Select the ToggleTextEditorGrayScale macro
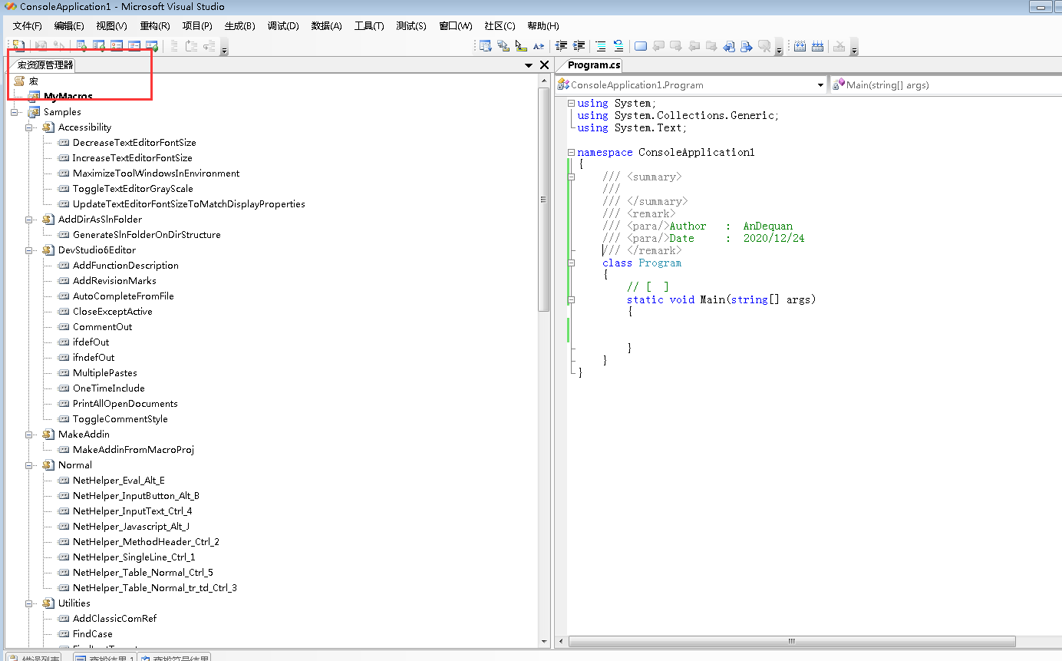Viewport: 1062px width, 661px height. point(133,189)
